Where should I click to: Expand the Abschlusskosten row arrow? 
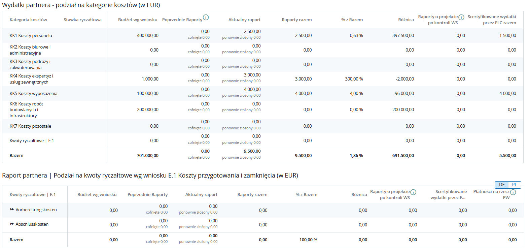(12, 224)
